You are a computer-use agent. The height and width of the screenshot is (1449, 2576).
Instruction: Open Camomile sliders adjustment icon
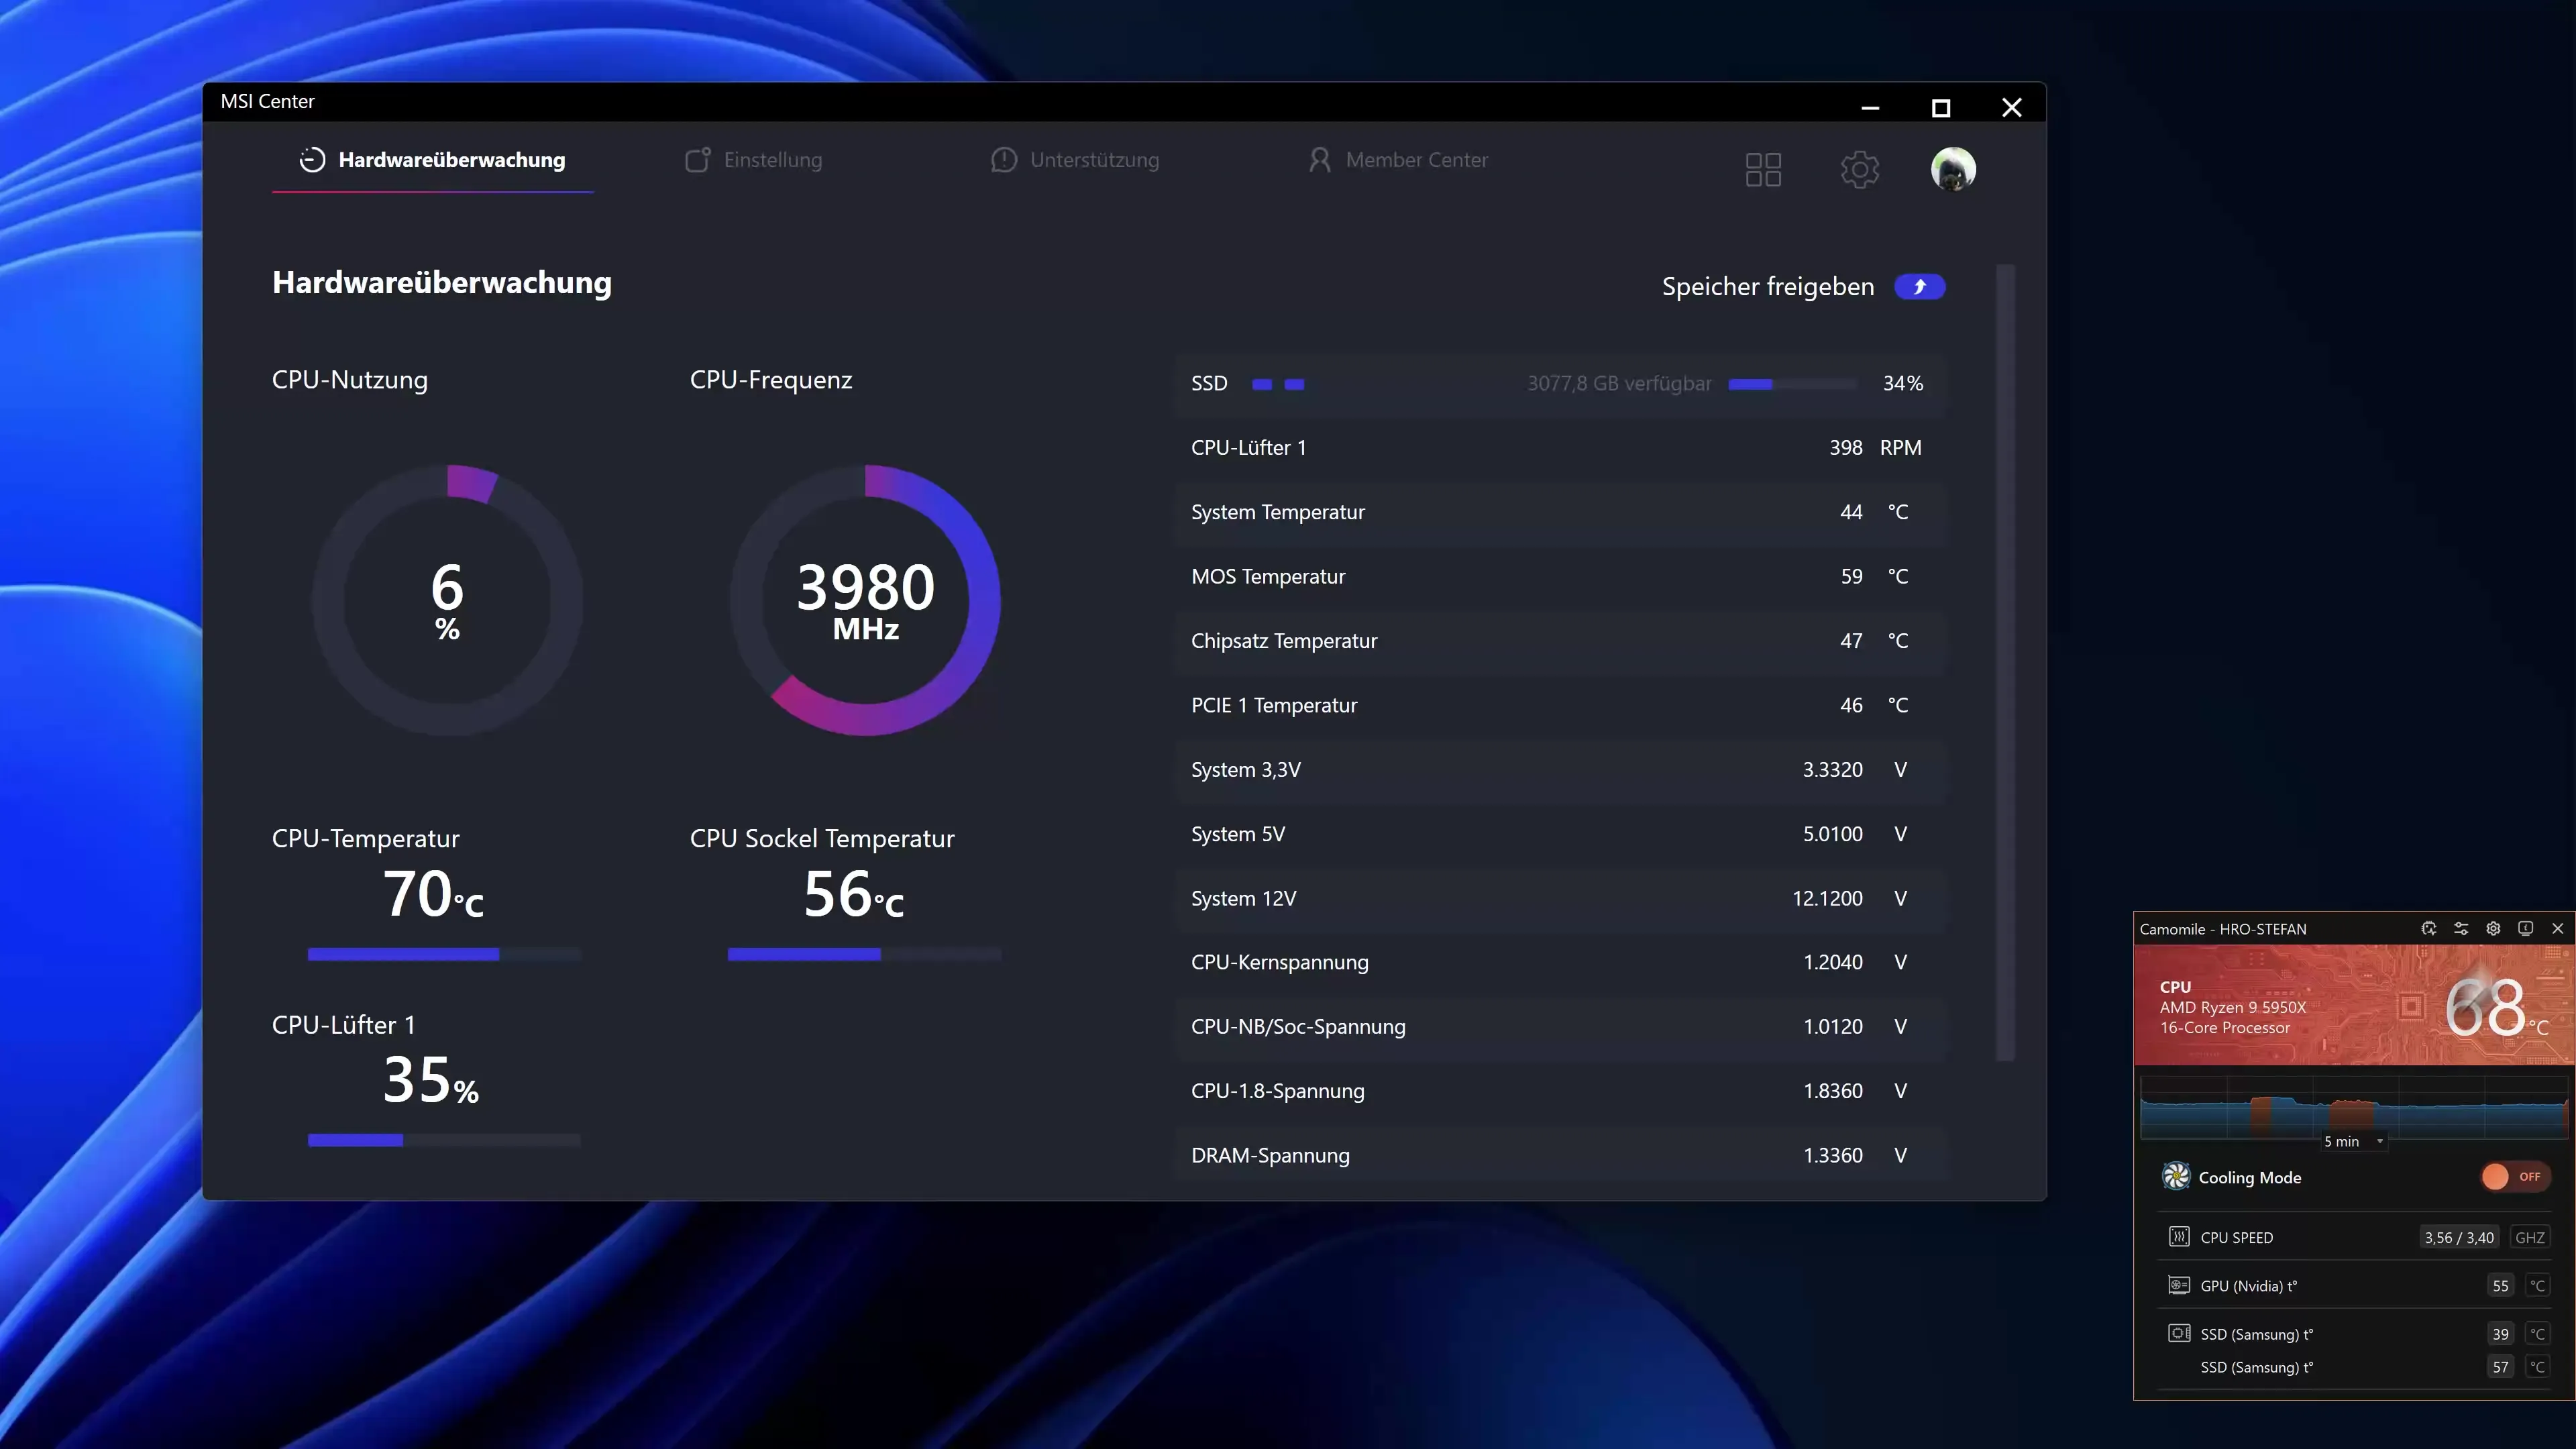tap(2461, 928)
